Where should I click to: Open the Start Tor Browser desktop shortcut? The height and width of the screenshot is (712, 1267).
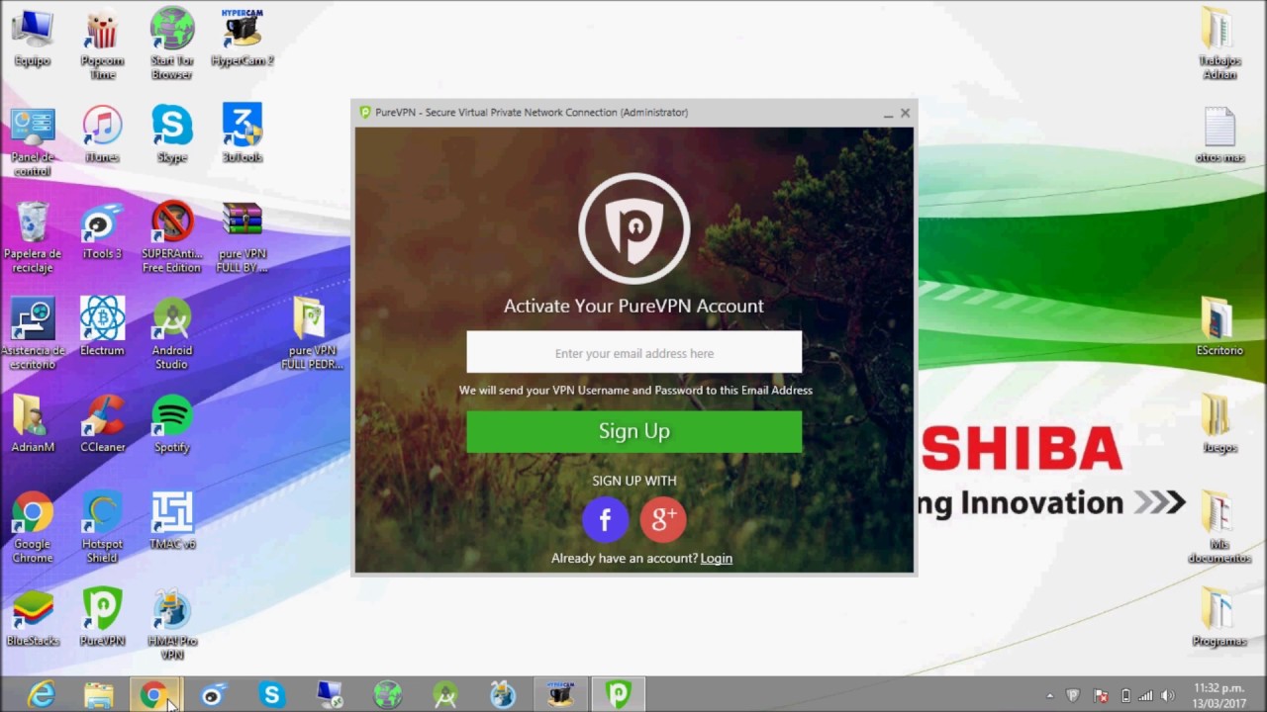[x=171, y=44]
